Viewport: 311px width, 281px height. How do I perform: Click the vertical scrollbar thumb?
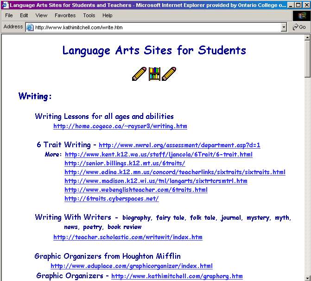(x=307, y=59)
